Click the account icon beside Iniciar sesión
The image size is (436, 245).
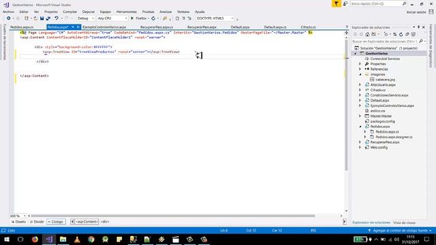tap(431, 12)
